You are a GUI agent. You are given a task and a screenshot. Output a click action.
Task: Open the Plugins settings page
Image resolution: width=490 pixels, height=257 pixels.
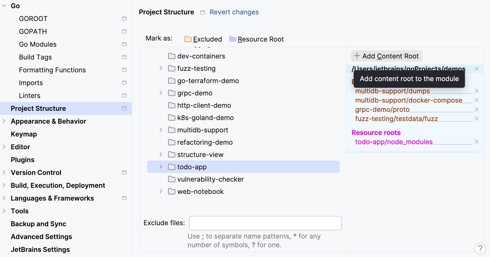pos(23,160)
